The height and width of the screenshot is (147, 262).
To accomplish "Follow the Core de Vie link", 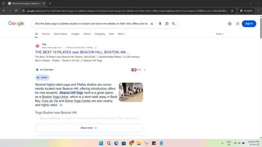I will point(50,101).
